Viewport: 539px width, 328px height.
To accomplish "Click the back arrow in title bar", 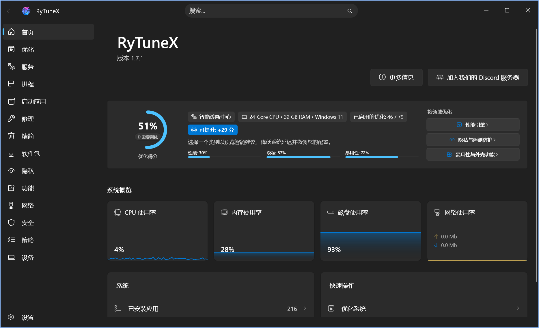I will pos(10,11).
